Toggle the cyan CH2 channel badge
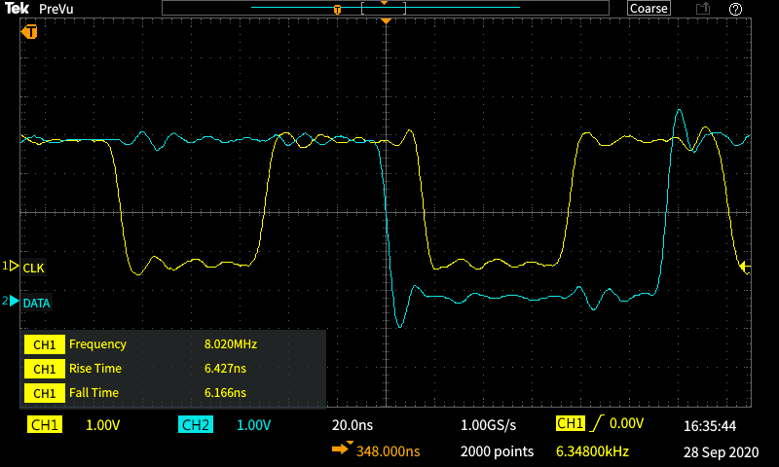Screen dimensions: 779x467 195,425
